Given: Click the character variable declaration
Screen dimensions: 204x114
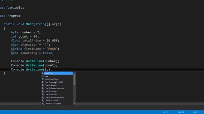Looking at the screenshot, I should (29, 45).
